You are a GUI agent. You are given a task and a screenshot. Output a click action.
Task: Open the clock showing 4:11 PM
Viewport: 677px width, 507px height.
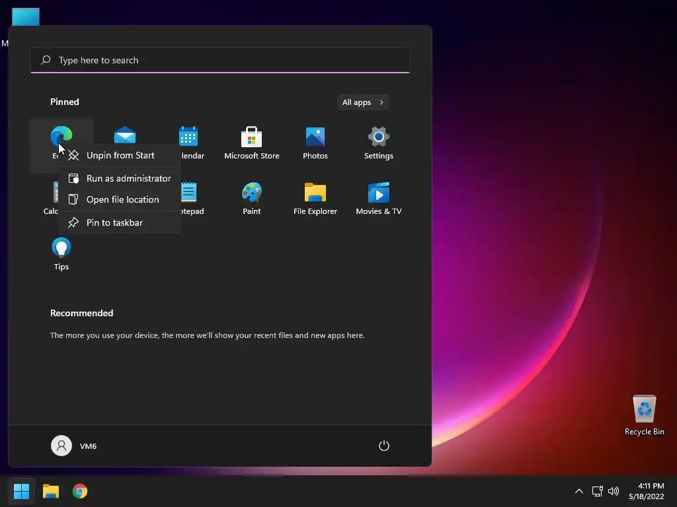(x=647, y=491)
